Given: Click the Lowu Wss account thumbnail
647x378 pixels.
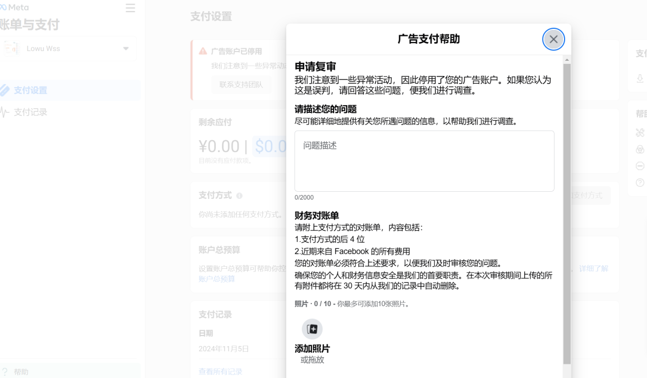Looking at the screenshot, I should [12, 49].
